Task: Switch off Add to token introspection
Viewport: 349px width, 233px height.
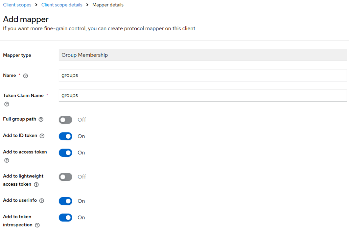Action: tap(65, 217)
